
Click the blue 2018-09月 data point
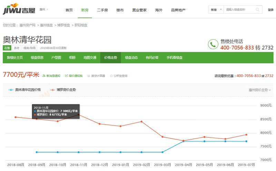click(x=37, y=152)
